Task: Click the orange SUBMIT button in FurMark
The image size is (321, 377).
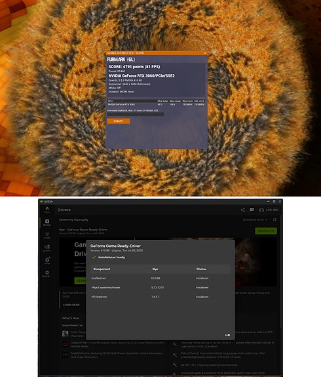Action: (119, 121)
